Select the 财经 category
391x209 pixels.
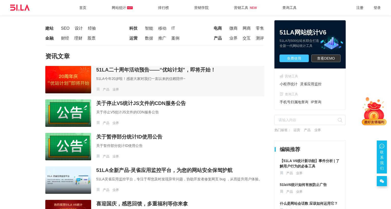[65, 38]
